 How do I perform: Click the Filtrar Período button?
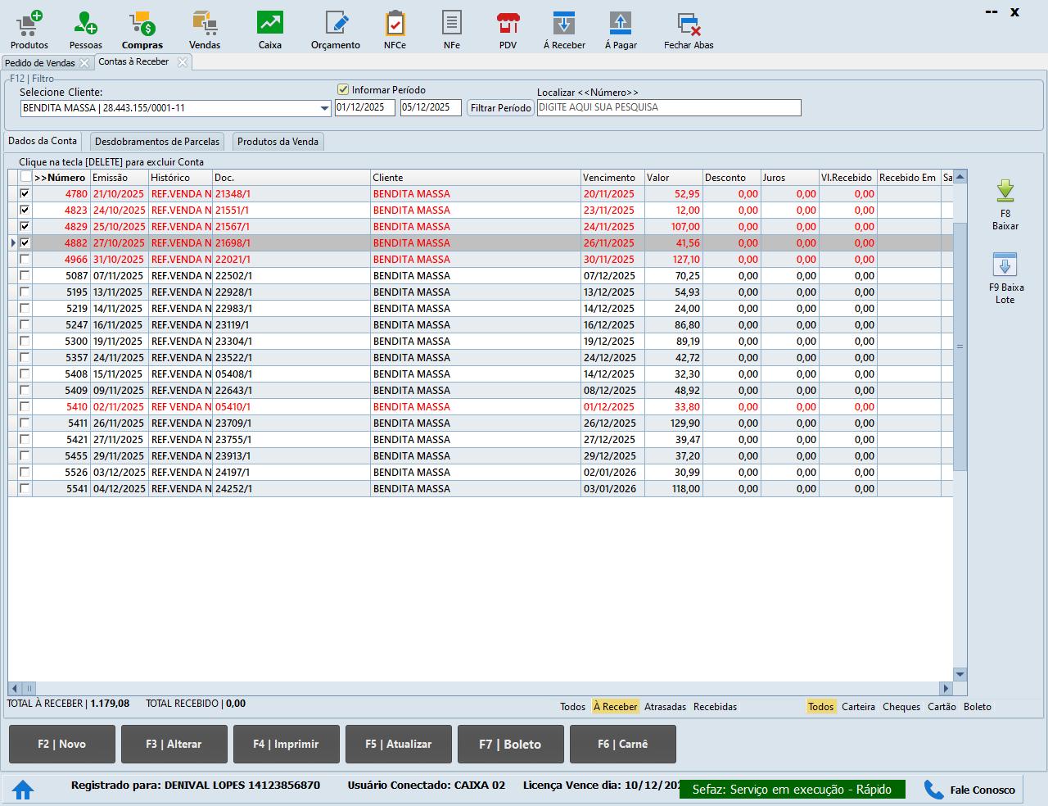point(500,108)
